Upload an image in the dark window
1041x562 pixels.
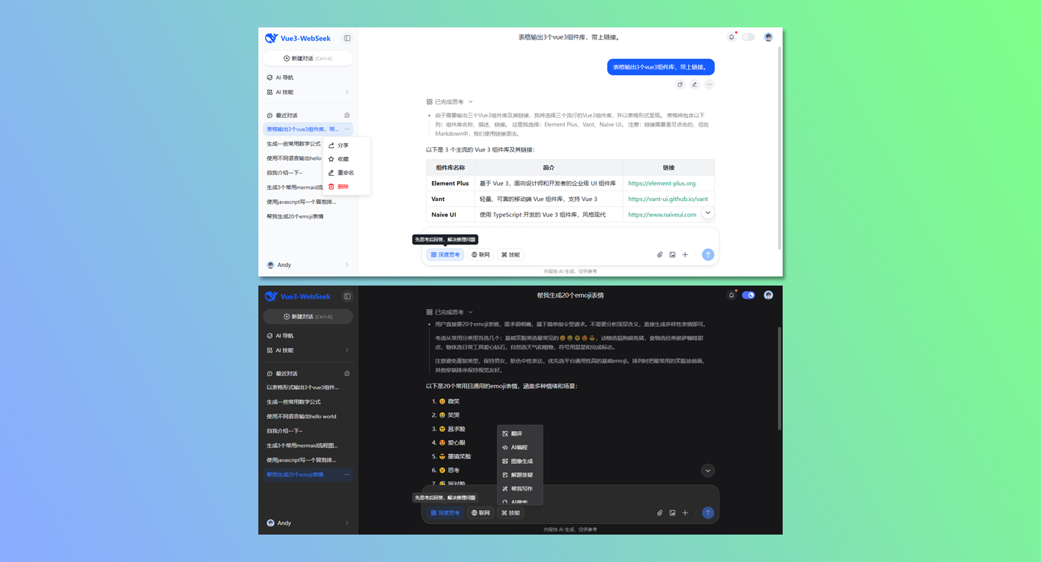pyautogui.click(x=672, y=513)
